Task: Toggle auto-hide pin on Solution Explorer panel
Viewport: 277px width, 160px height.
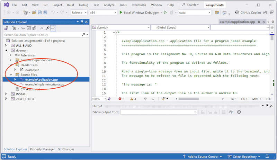Action: [x=82, y=22]
